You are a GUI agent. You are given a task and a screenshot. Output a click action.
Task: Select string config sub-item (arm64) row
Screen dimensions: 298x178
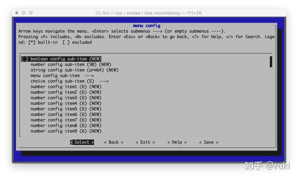pos(75,70)
